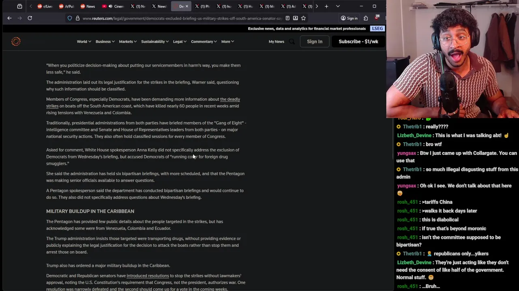Click the site security padlock icon
Viewport: 519px width, 291px height.
[77, 18]
